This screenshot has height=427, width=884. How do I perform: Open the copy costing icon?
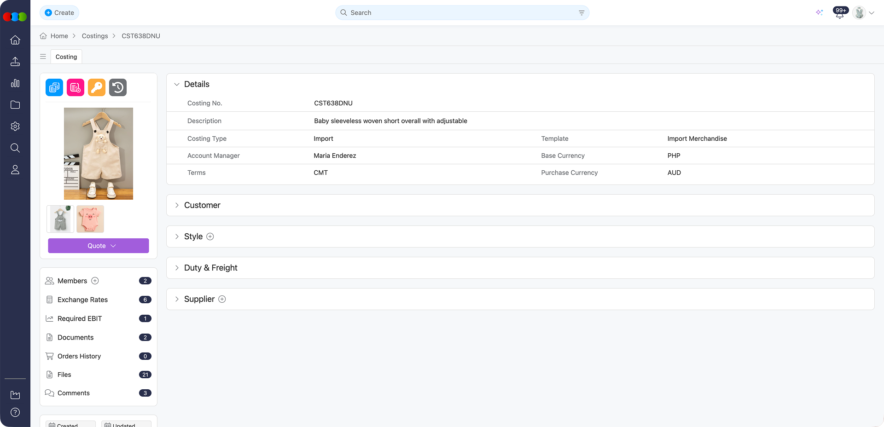tap(54, 87)
